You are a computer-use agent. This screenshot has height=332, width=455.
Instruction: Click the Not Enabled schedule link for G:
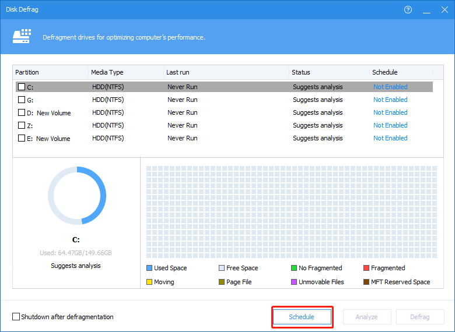pyautogui.click(x=390, y=100)
